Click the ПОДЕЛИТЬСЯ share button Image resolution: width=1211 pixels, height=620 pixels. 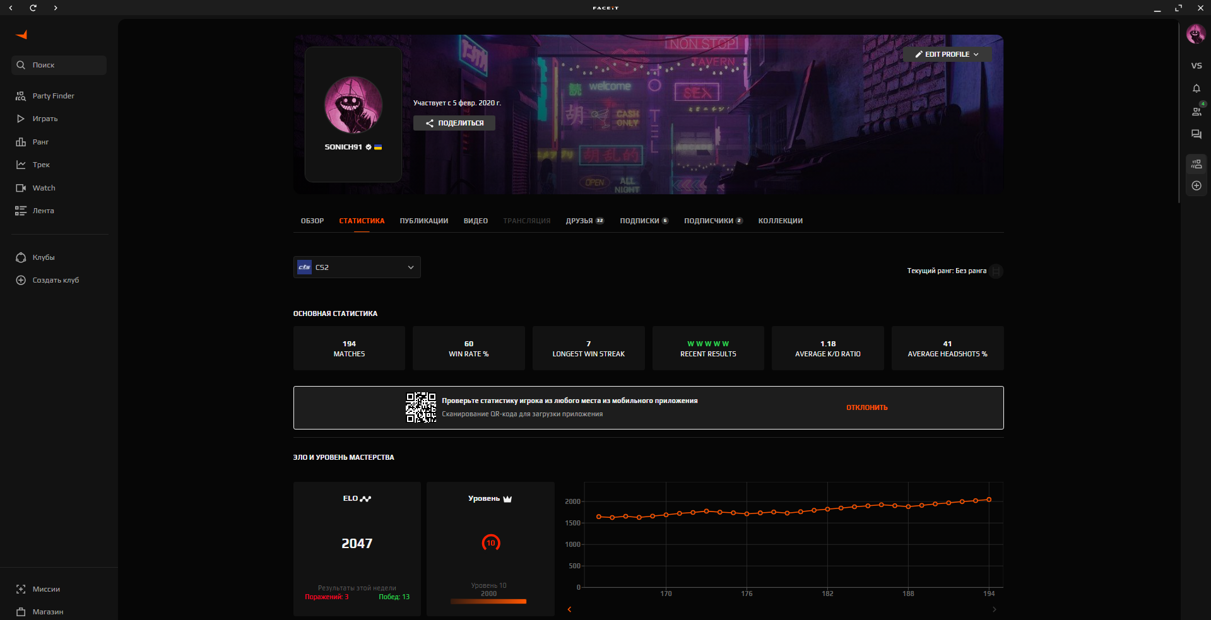point(454,123)
